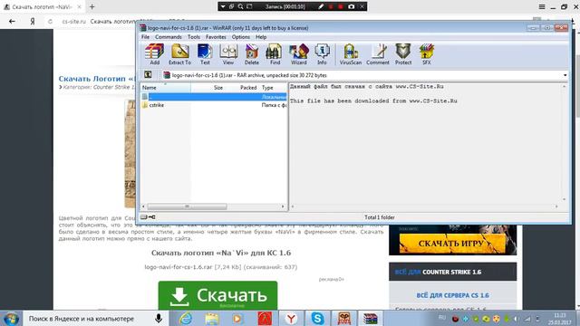Open the File menu in WinRAR

pyautogui.click(x=145, y=37)
